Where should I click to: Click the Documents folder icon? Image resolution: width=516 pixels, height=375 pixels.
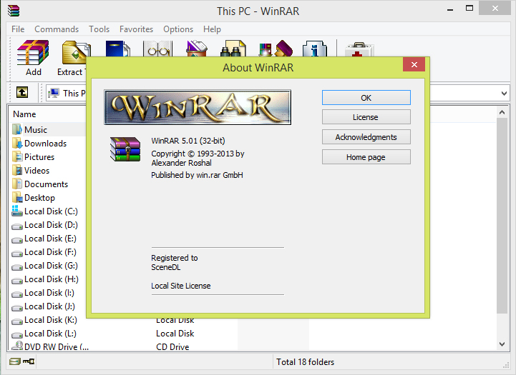[x=17, y=184]
